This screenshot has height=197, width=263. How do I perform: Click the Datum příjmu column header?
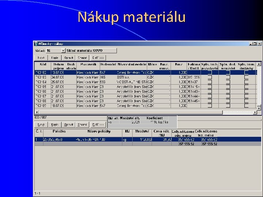click(58, 66)
